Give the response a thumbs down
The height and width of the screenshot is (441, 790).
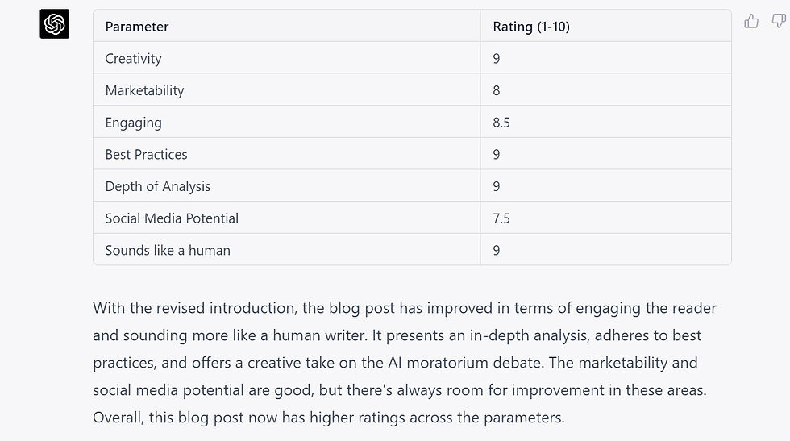[x=778, y=21]
